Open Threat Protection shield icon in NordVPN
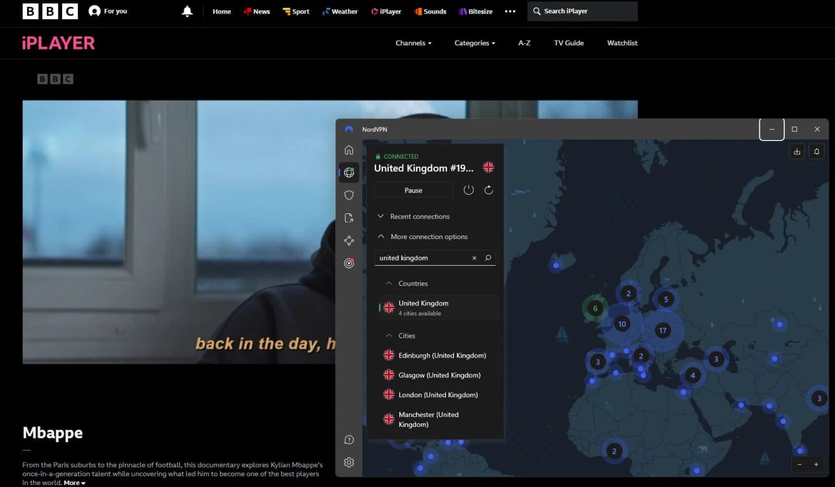835x487 pixels. [349, 195]
